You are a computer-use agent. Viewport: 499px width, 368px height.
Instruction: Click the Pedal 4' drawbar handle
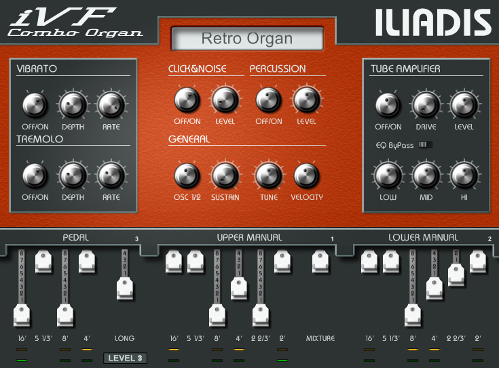(x=87, y=262)
